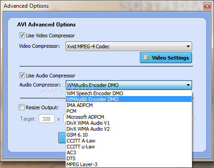Close the Advanced Options window

pos(207,6)
